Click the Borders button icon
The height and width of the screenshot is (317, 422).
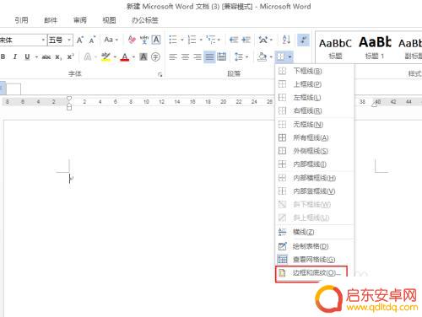point(280,57)
